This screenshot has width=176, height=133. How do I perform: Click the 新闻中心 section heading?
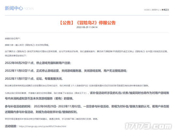pyautogui.click(x=14, y=8)
